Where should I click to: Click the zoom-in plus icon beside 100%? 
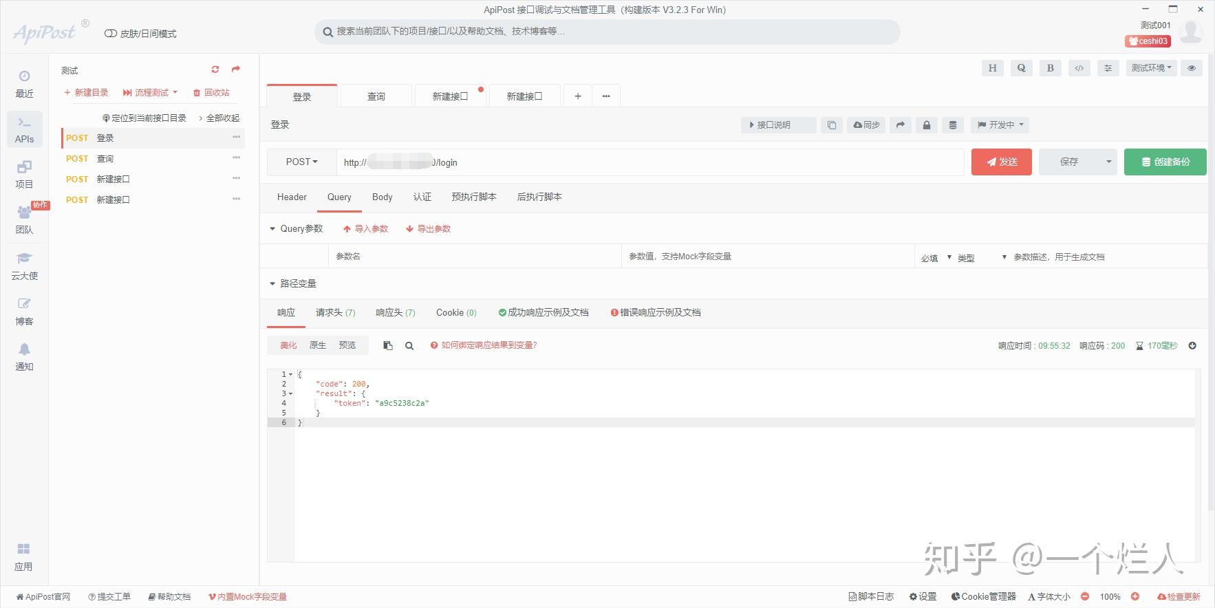tap(1135, 596)
